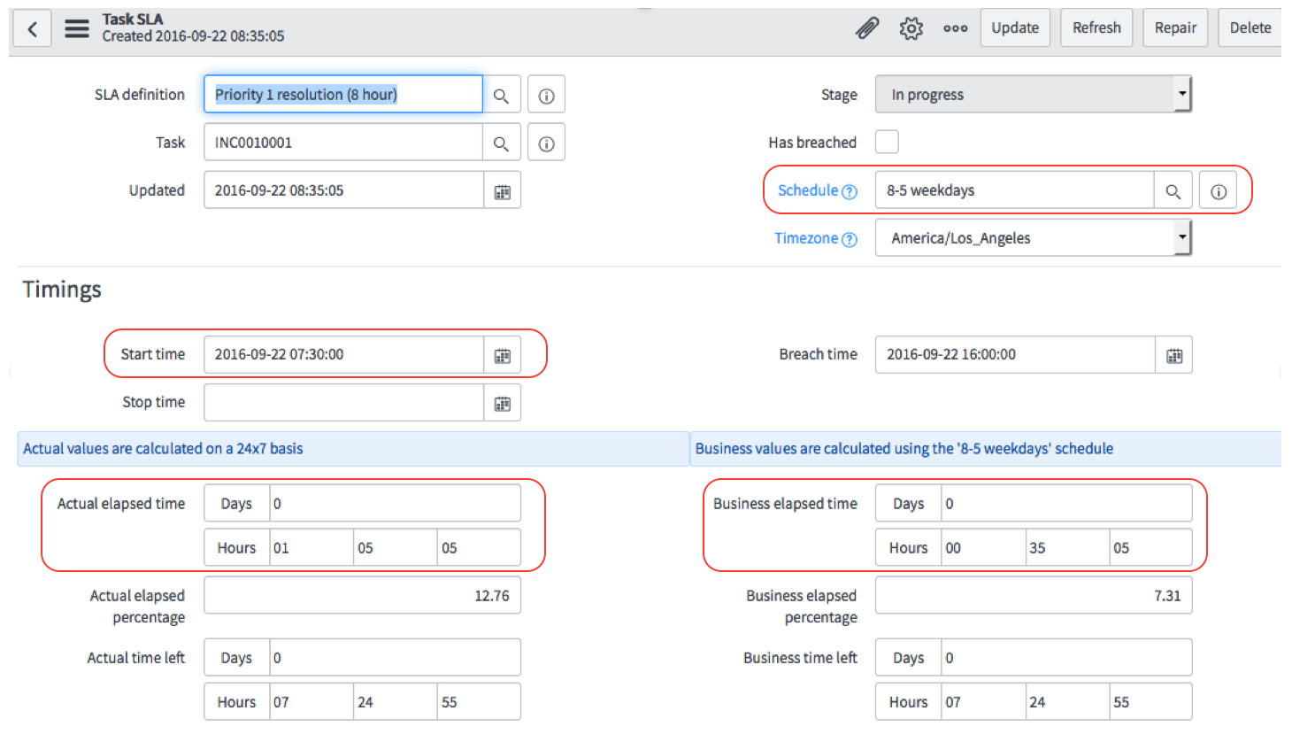Search schedules with the Schedule magnifier icon

click(1173, 190)
